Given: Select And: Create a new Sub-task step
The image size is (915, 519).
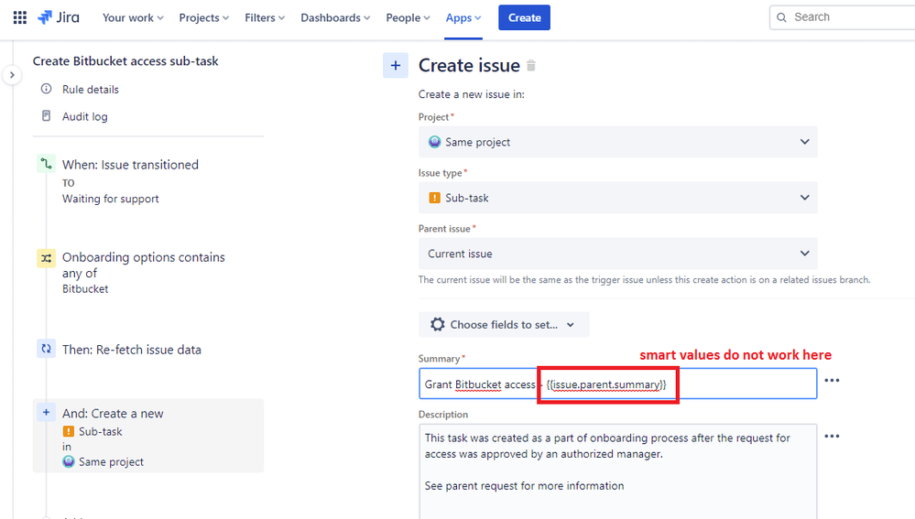Looking at the screenshot, I should (x=148, y=436).
